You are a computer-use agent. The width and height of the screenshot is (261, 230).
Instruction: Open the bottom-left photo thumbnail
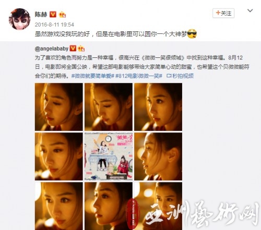pyautogui.click(x=59, y=206)
